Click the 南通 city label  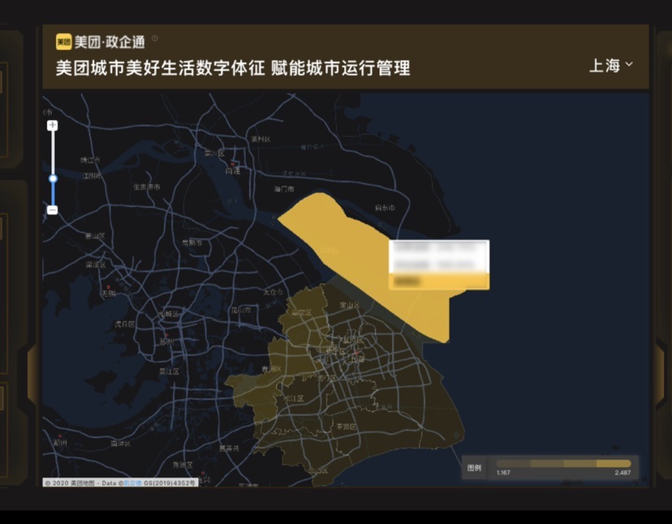[x=233, y=171]
